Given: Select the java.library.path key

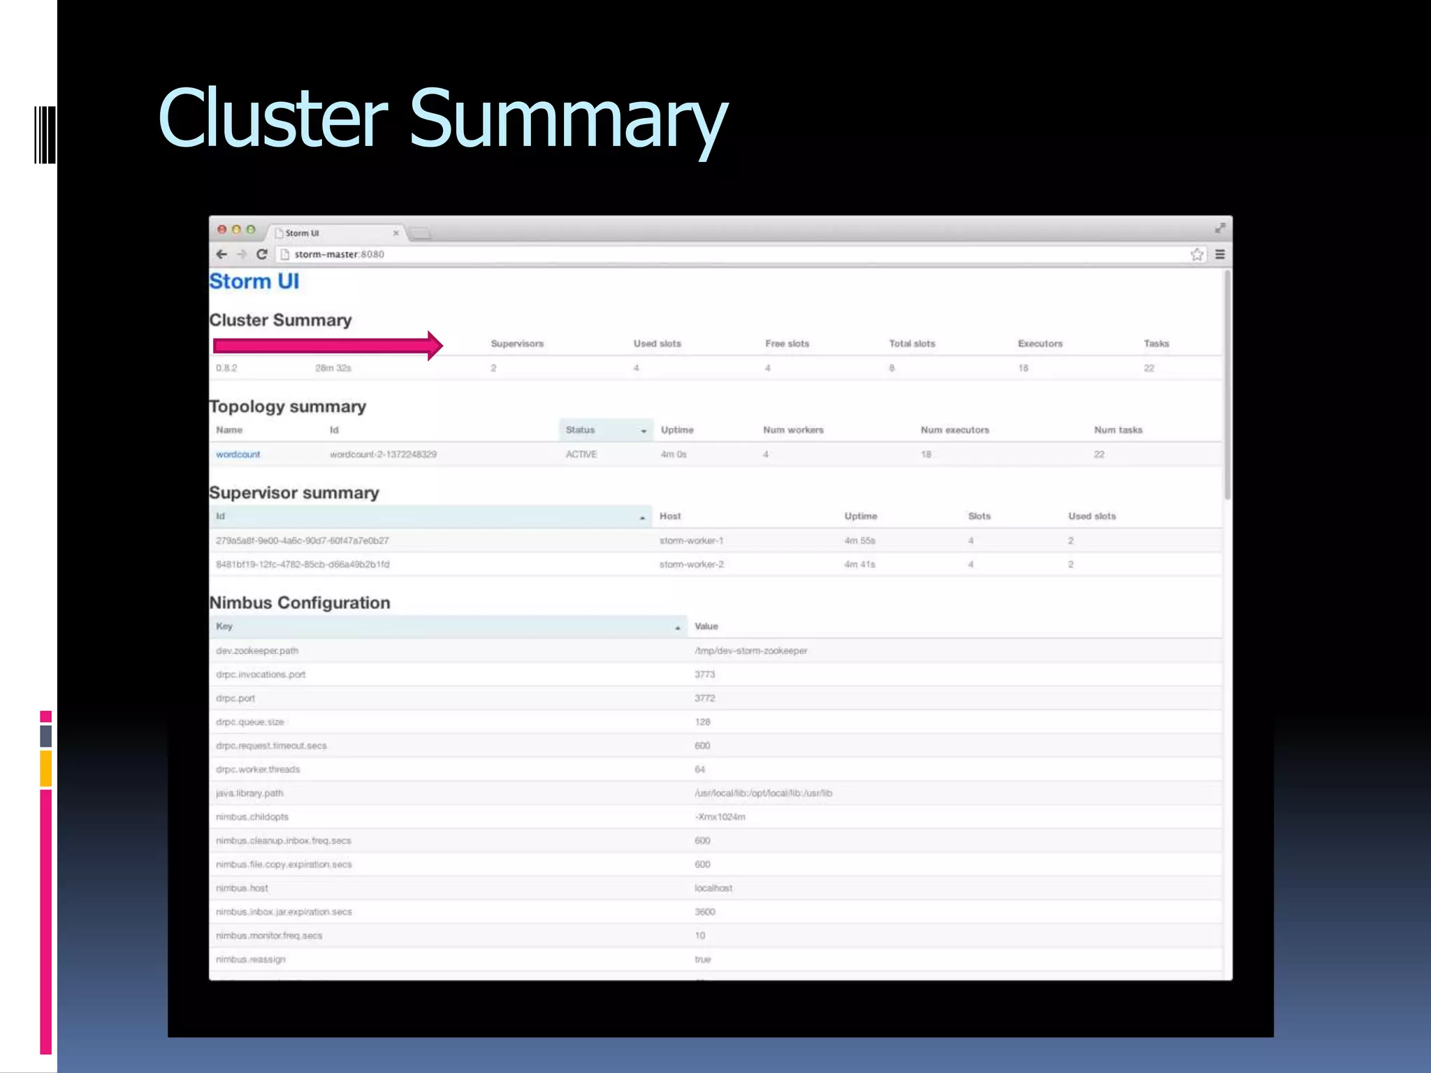Looking at the screenshot, I should point(249,794).
